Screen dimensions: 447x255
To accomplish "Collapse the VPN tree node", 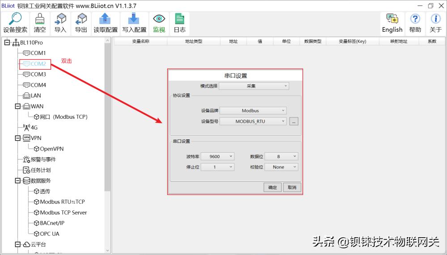I will (18, 138).
